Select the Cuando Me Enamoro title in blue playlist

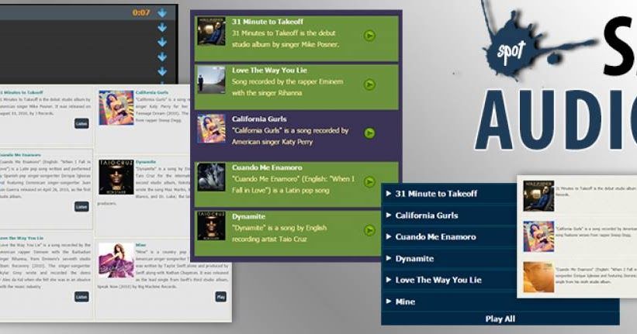point(435,236)
